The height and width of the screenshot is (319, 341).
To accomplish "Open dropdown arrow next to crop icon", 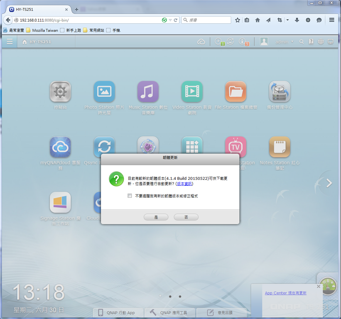I will (x=287, y=20).
